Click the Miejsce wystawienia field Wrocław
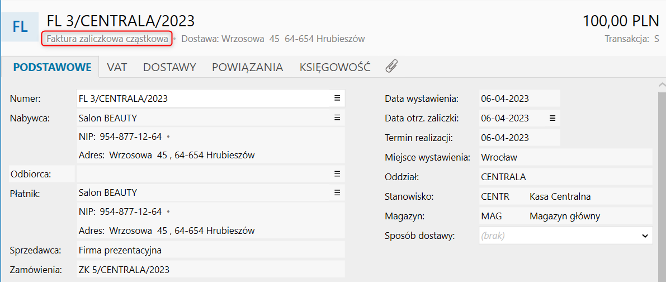 pyautogui.click(x=565, y=157)
